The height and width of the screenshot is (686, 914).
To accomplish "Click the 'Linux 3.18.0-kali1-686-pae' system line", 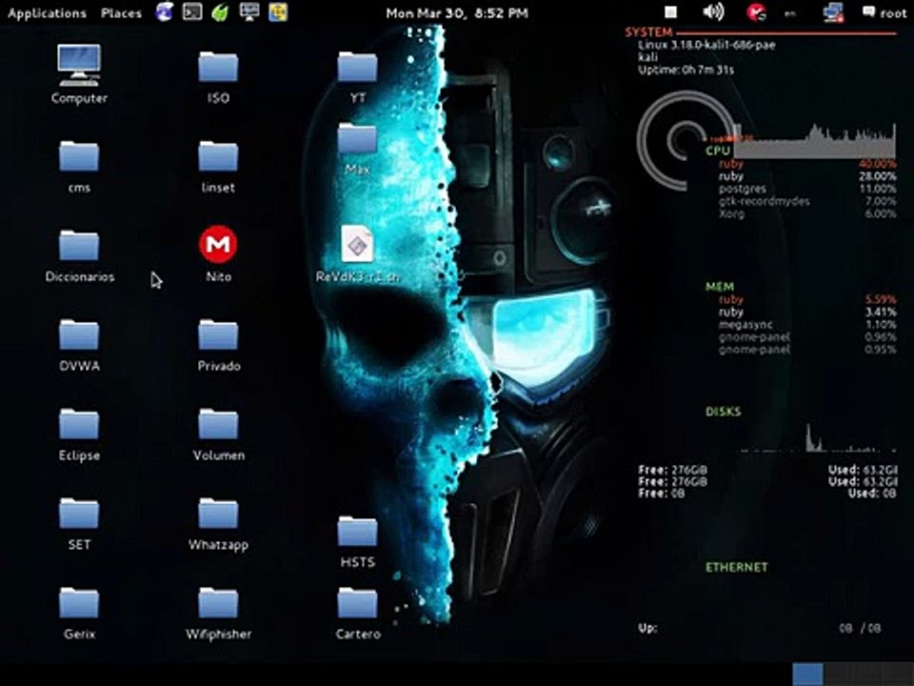I will click(x=706, y=45).
